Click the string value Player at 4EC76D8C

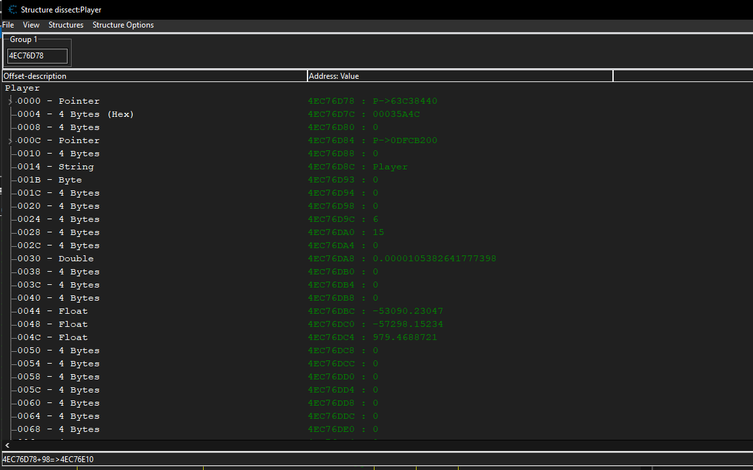[390, 167]
